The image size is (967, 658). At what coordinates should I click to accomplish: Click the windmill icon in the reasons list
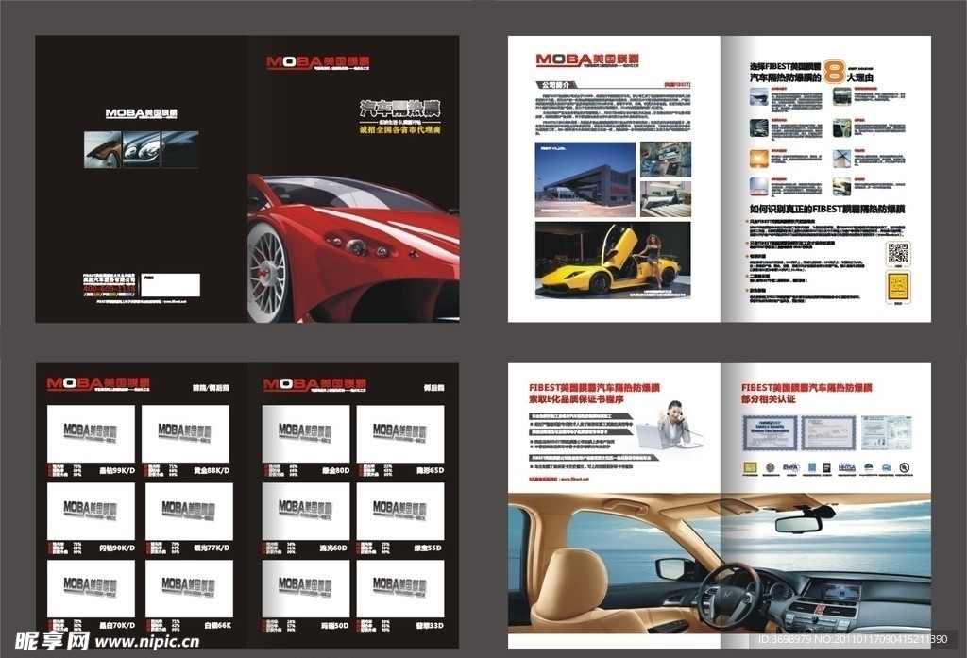pos(841,159)
